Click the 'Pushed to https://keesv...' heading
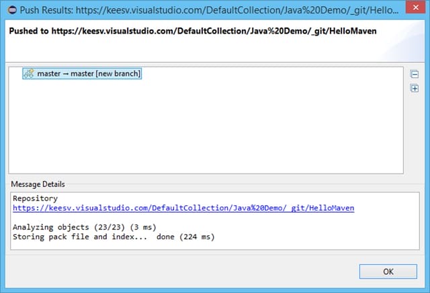 193,31
